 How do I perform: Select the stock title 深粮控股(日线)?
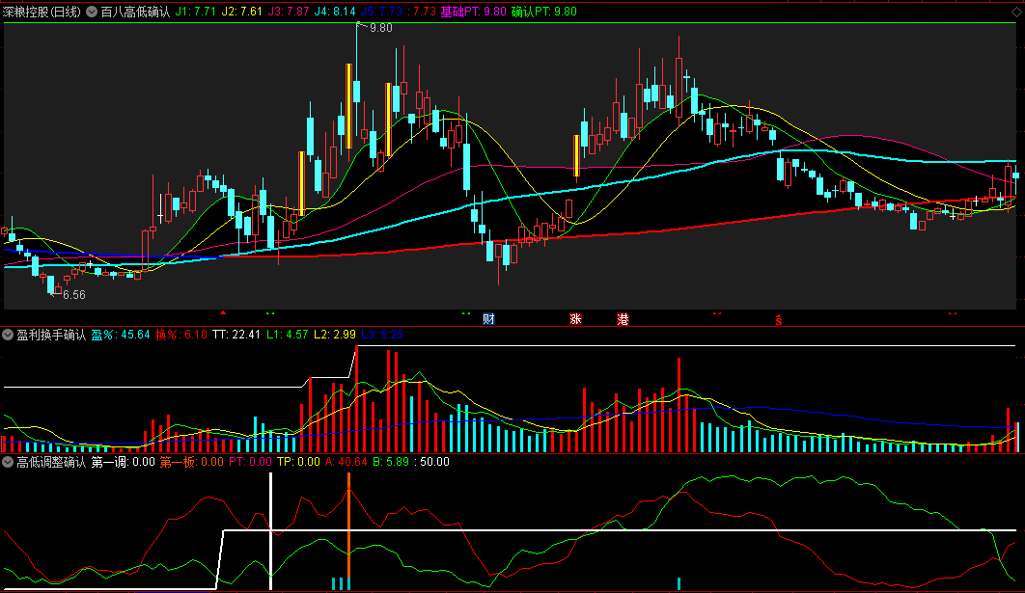click(x=42, y=12)
